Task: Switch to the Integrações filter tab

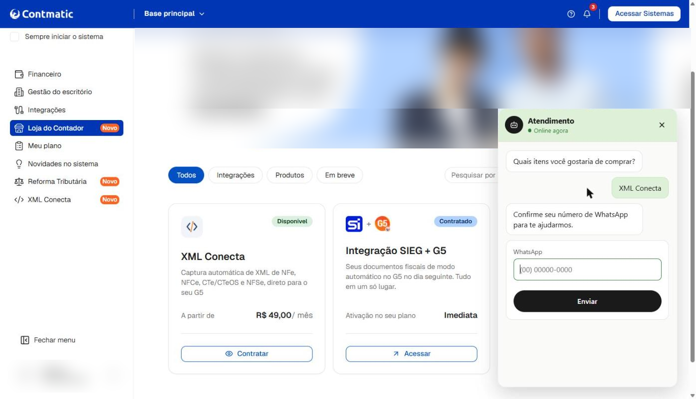Action: [x=235, y=175]
